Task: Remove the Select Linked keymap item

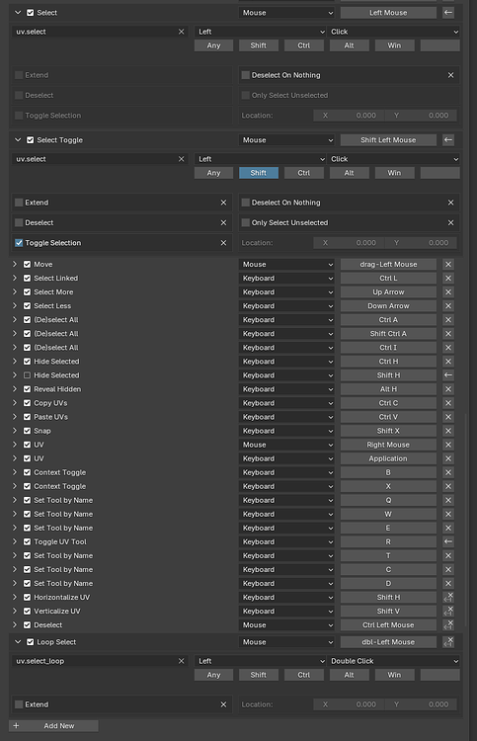Action: coord(448,279)
